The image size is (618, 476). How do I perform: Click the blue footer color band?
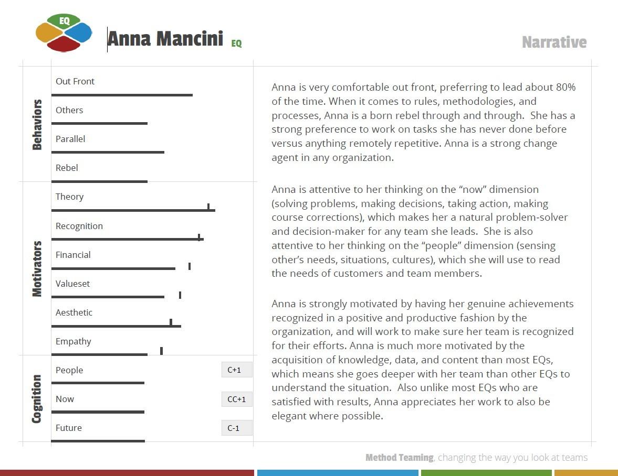click(338, 473)
